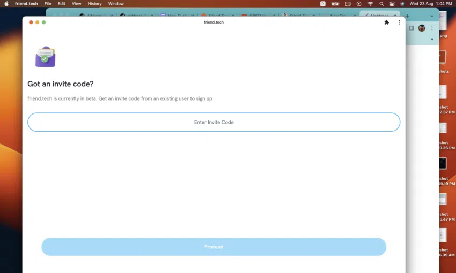456x273 pixels.
Task: Open Wi-Fi status in menu bar
Action: coord(370,4)
